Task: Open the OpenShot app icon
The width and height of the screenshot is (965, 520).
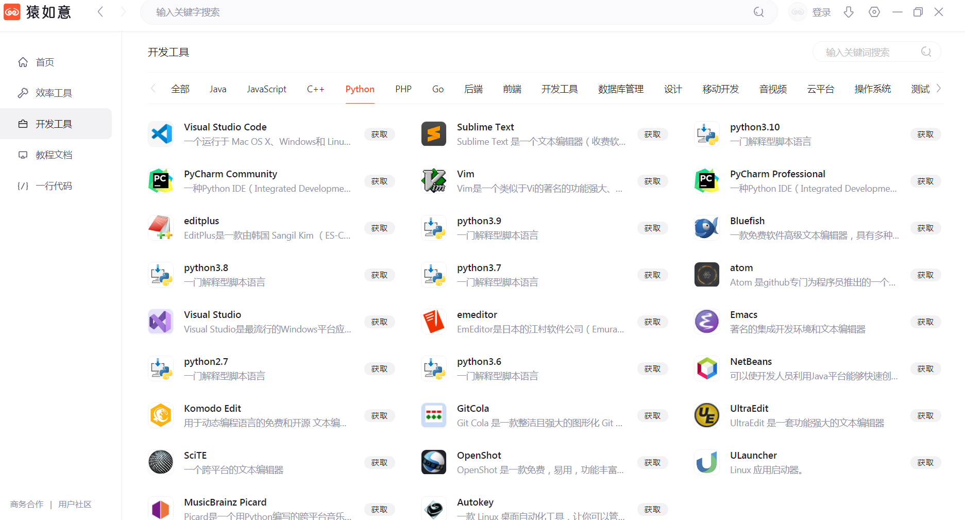Action: tap(434, 462)
